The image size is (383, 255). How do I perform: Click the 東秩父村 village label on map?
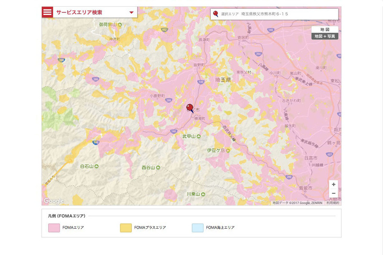pyautogui.click(x=244, y=72)
